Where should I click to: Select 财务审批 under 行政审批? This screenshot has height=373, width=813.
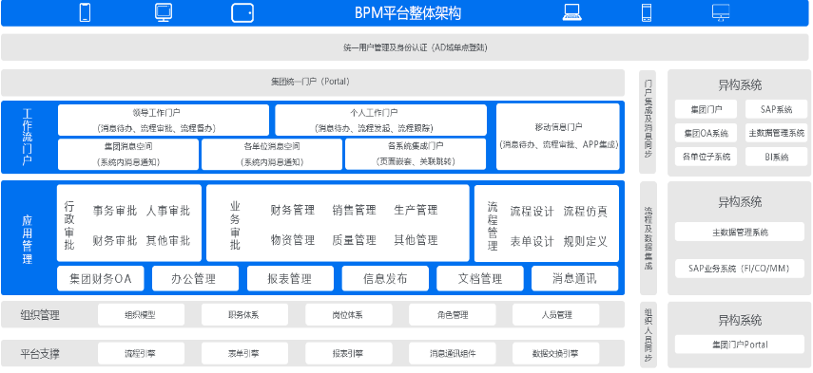115,240
